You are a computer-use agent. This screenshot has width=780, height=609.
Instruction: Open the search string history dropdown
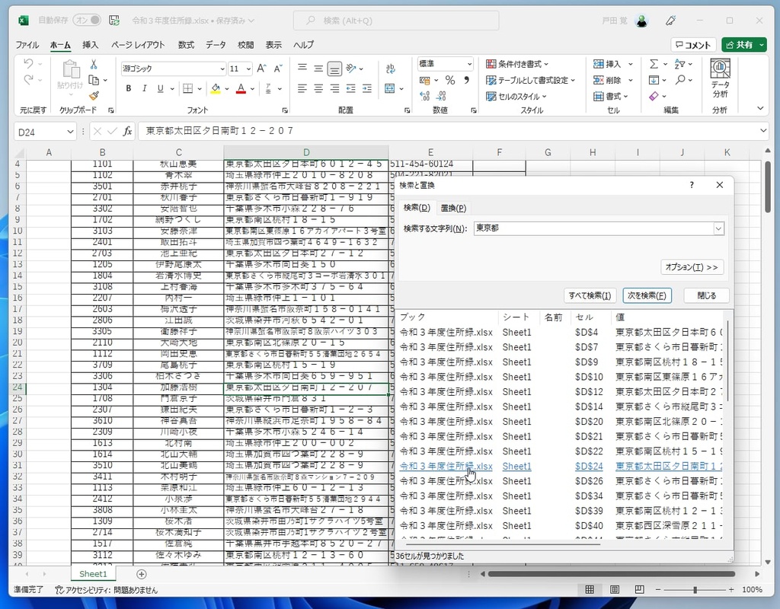pos(718,228)
